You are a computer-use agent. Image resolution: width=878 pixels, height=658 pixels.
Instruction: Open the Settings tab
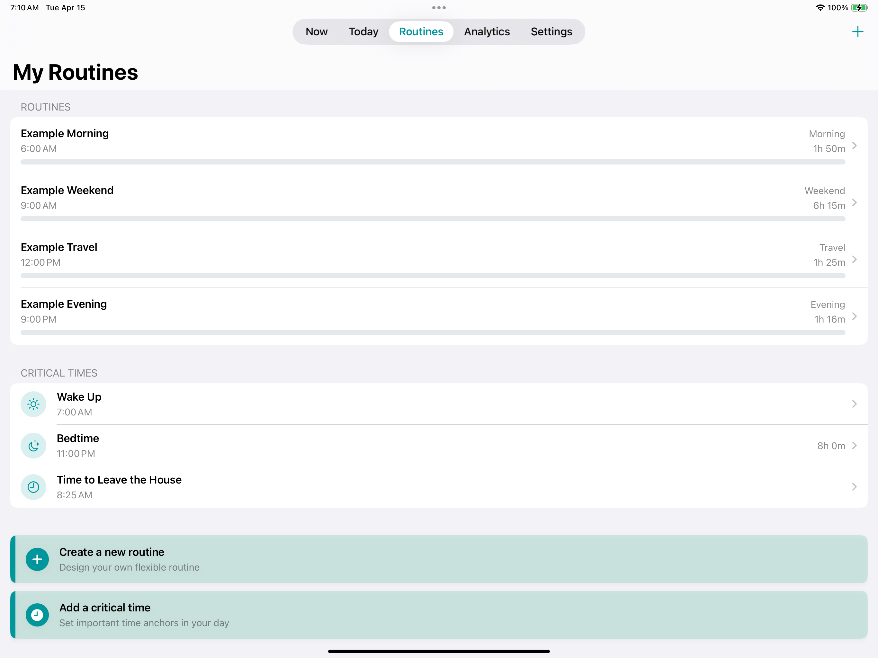tap(551, 32)
